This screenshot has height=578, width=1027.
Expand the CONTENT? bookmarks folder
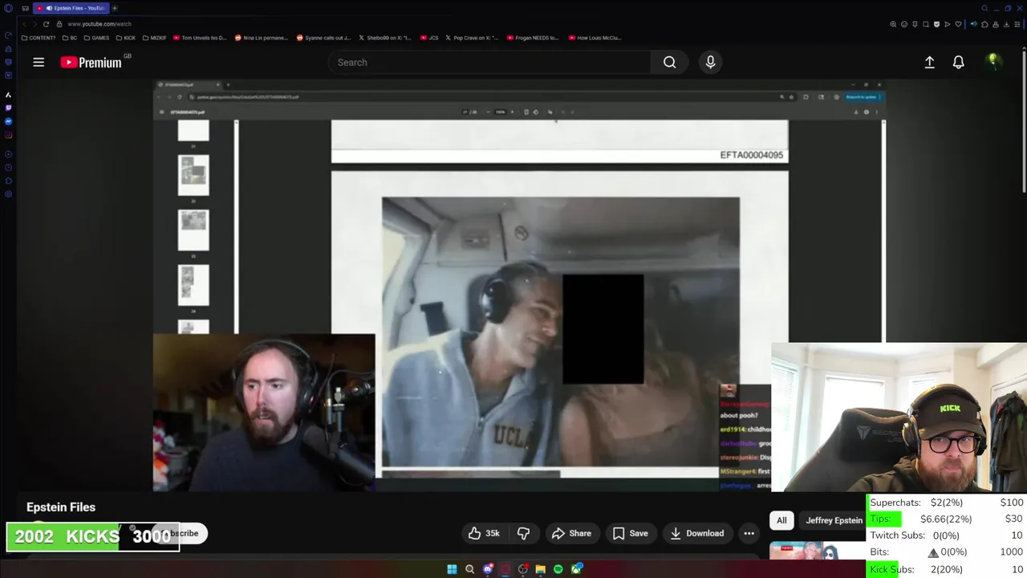tap(39, 38)
